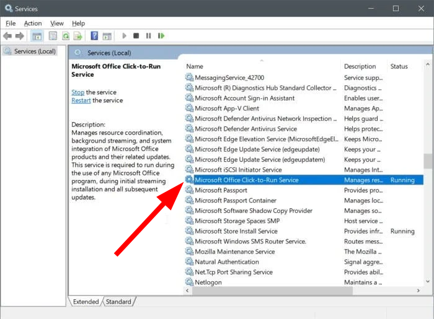Switch to the Standard tab
The image size is (434, 319).
[118, 302]
